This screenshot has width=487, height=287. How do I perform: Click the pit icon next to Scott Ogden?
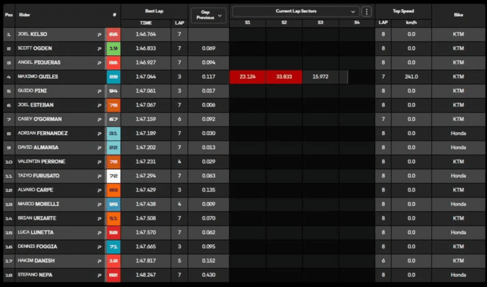pos(99,49)
